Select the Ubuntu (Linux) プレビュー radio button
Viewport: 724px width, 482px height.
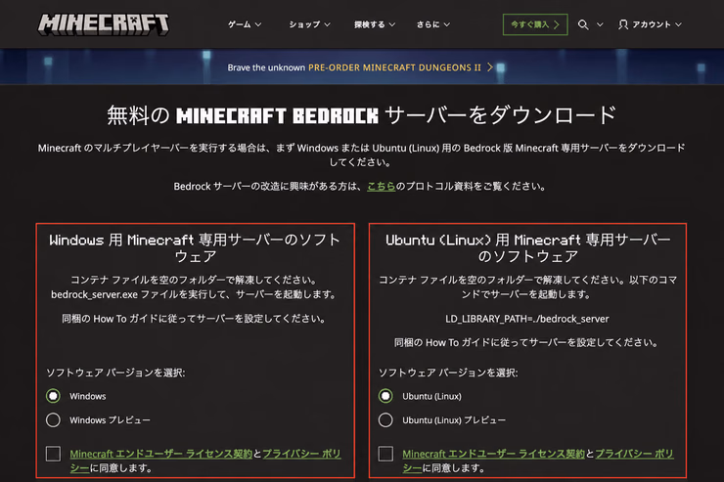(385, 419)
